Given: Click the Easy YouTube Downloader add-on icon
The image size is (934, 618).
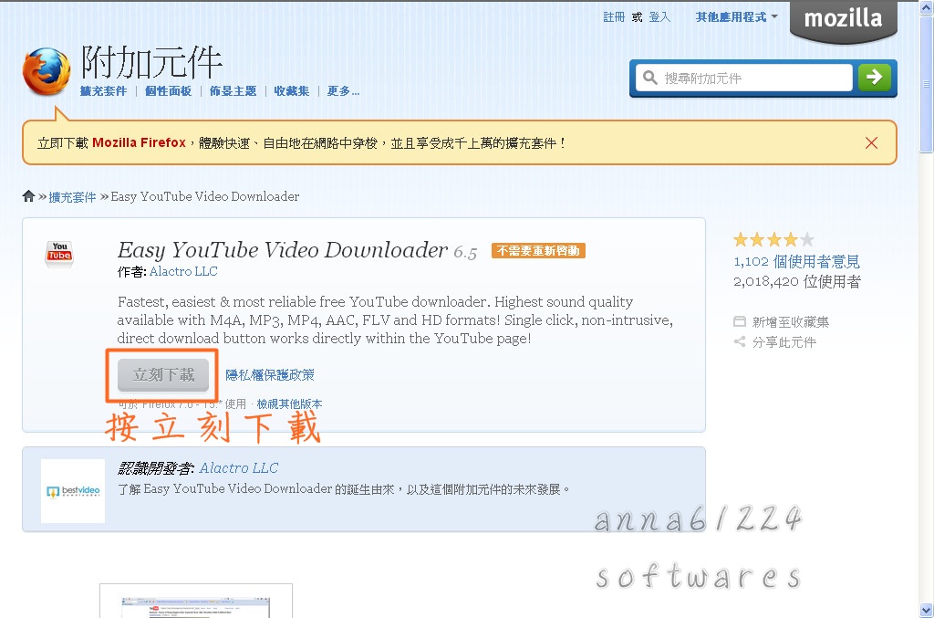Looking at the screenshot, I should (x=59, y=255).
